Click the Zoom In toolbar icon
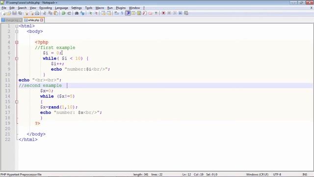 point(90,13)
